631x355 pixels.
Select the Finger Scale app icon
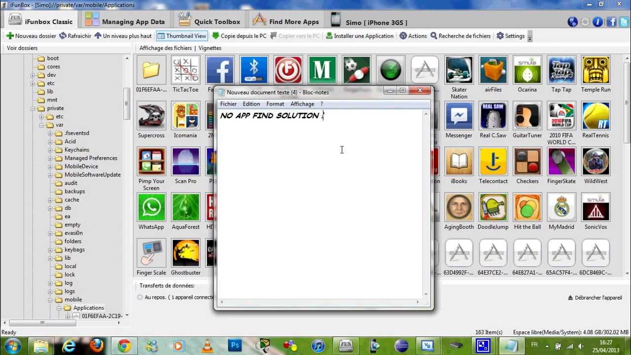[x=151, y=253]
